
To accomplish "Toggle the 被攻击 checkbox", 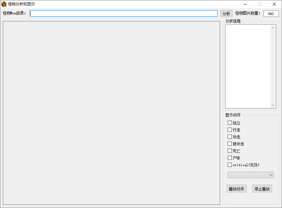I will [230, 144].
